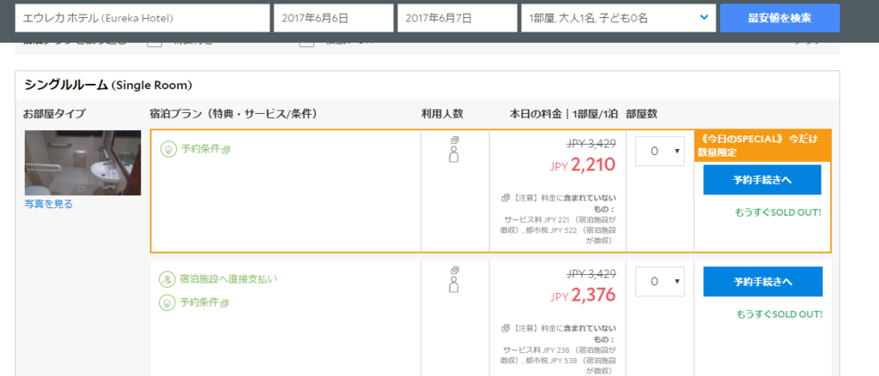Click popup icon above person in JPY 2,376 row
The image size is (879, 376).
[x=455, y=270]
